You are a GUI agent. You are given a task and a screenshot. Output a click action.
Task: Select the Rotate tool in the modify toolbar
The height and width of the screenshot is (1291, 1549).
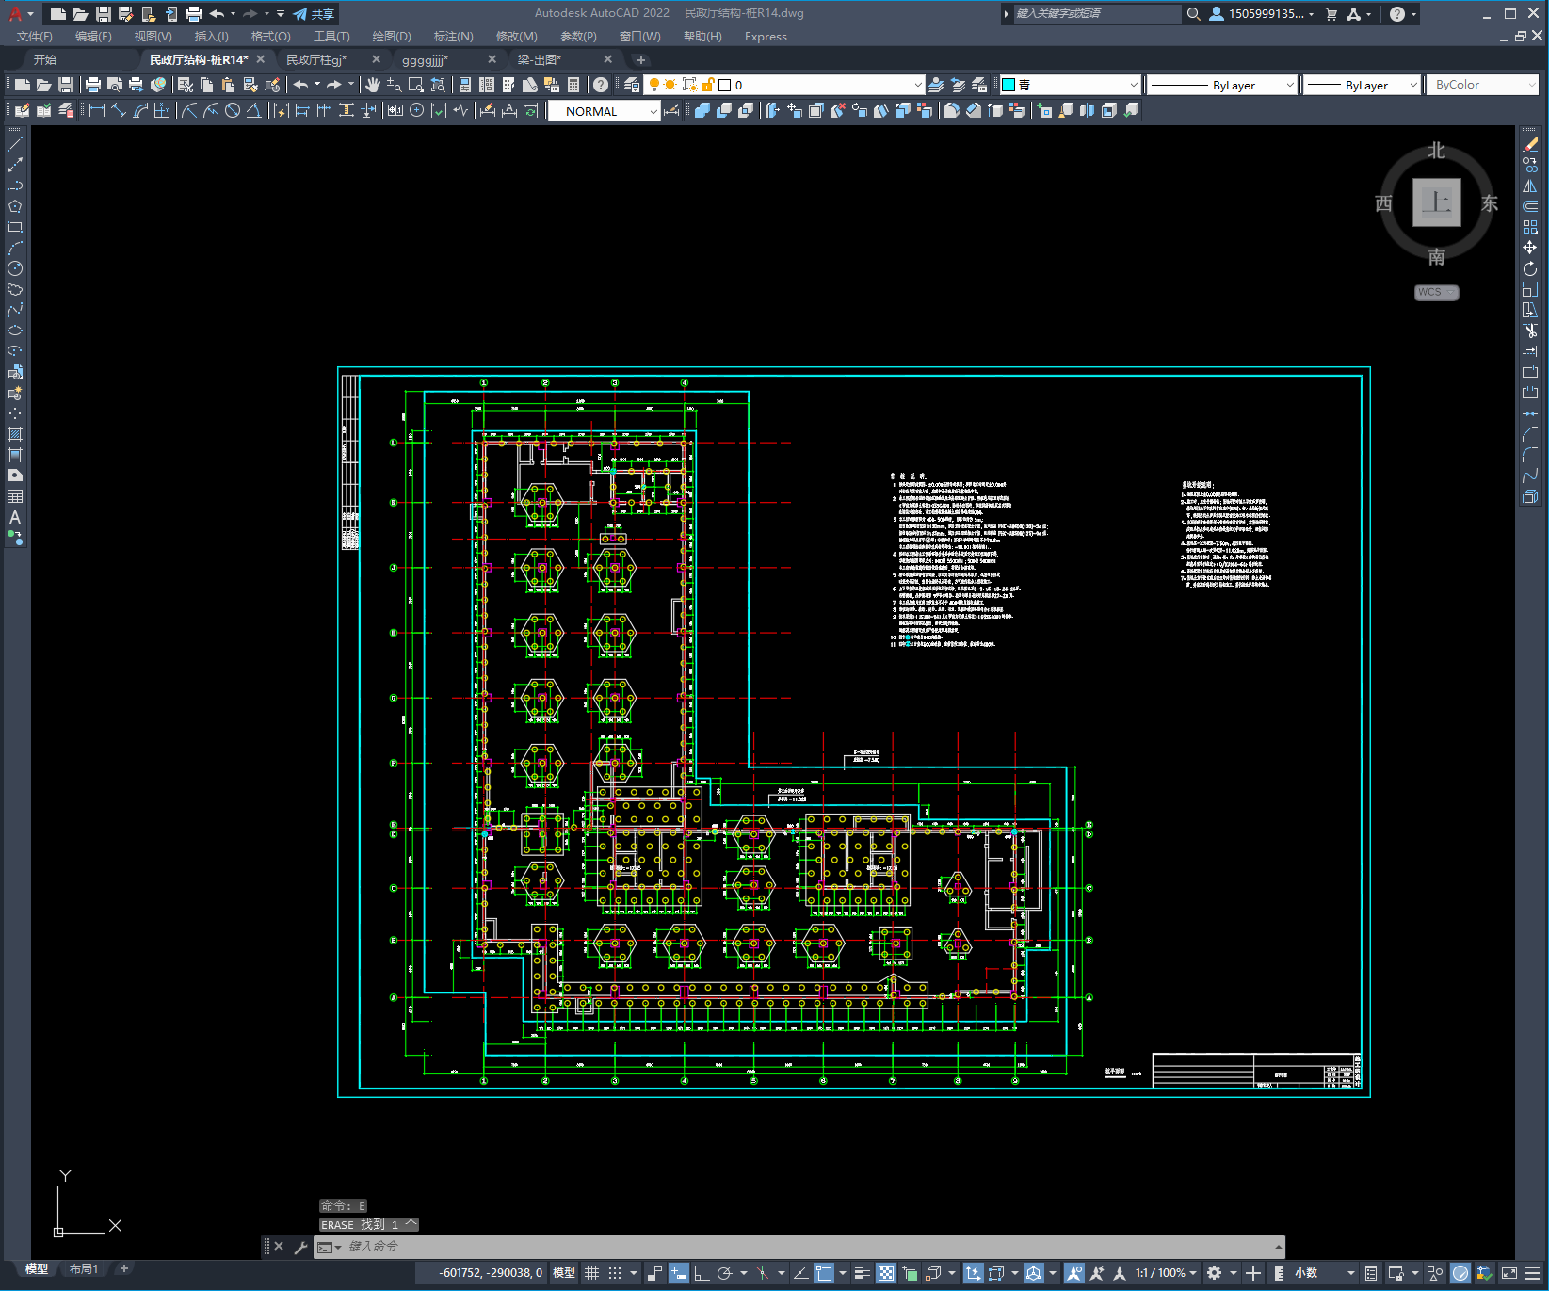point(1530,268)
